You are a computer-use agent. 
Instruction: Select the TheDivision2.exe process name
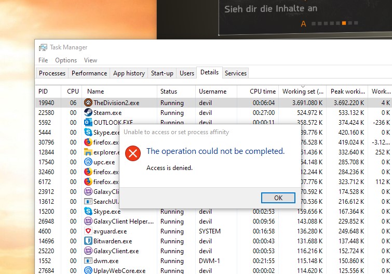tap(116, 103)
